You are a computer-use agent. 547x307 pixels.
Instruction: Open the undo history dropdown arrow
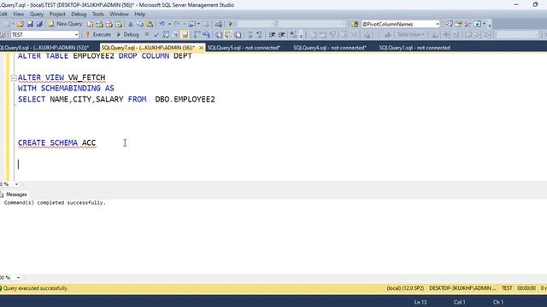click(169, 24)
